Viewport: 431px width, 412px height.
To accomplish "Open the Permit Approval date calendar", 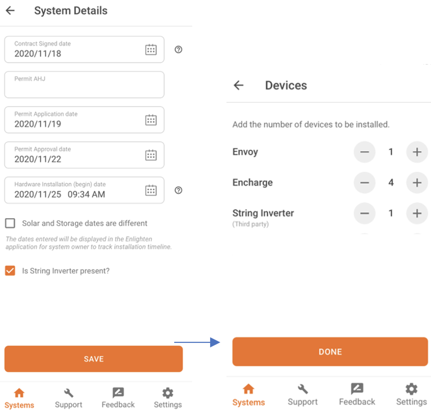I will [x=151, y=155].
